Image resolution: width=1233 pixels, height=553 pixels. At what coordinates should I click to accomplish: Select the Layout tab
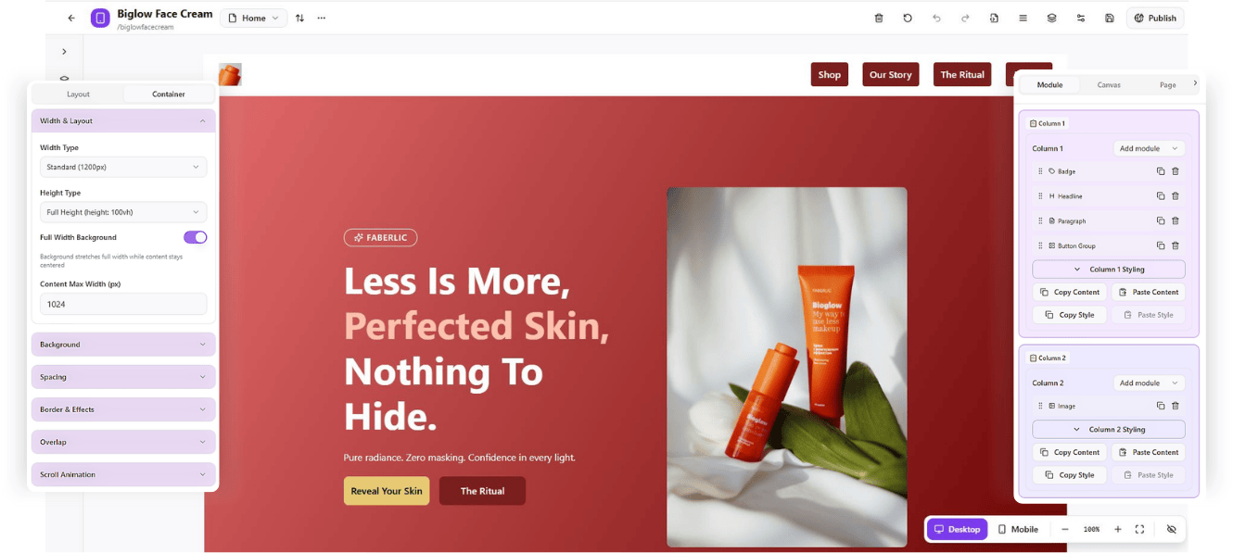point(78,94)
